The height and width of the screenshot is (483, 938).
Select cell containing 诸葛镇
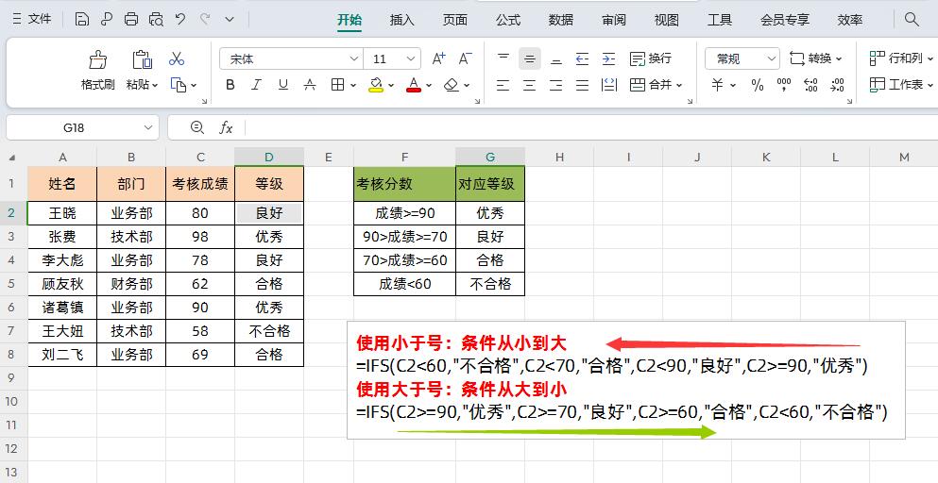62,308
